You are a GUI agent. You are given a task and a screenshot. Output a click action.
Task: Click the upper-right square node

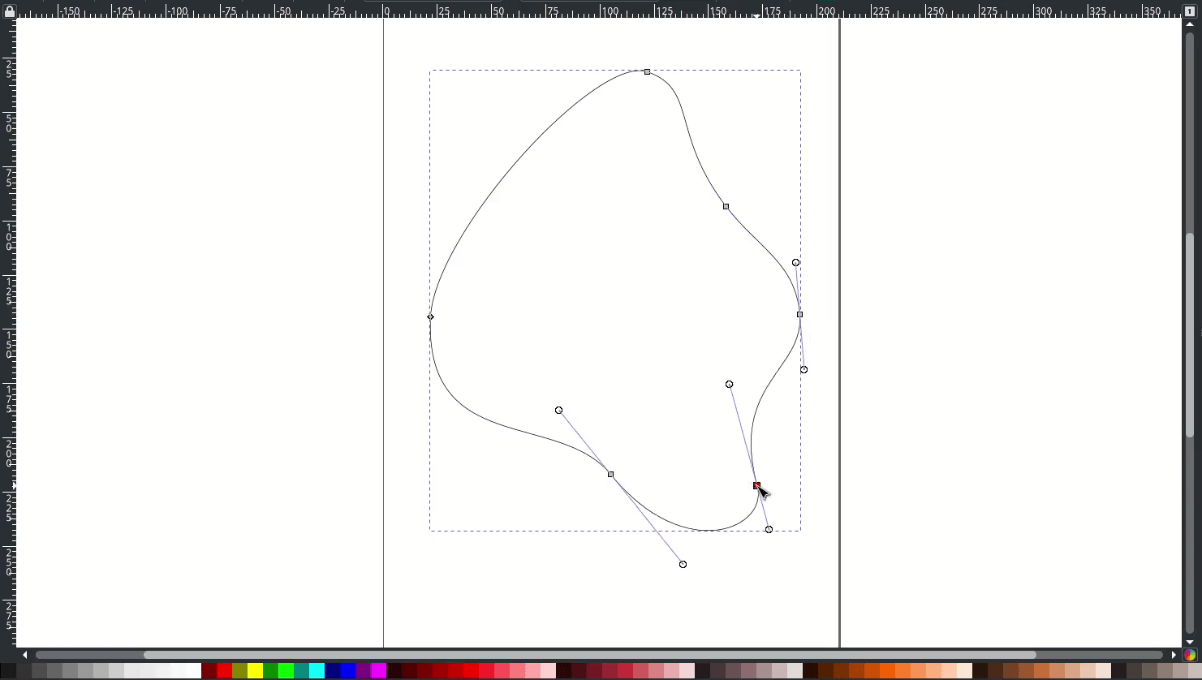(x=725, y=206)
